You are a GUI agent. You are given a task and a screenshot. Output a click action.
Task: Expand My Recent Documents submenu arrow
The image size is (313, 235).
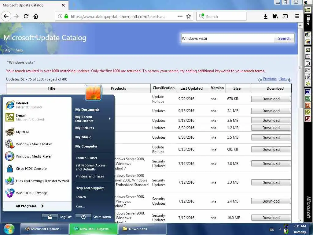[x=110, y=119]
